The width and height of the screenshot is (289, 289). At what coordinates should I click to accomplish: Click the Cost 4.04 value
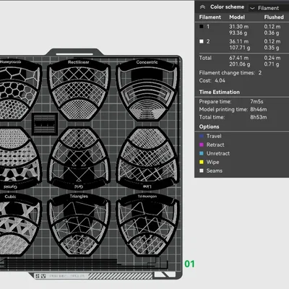click(220, 80)
